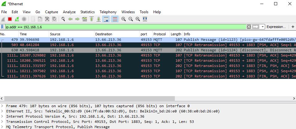Open the Wireless menu
Viewport: 296px width, 129px height.
[x=128, y=12]
